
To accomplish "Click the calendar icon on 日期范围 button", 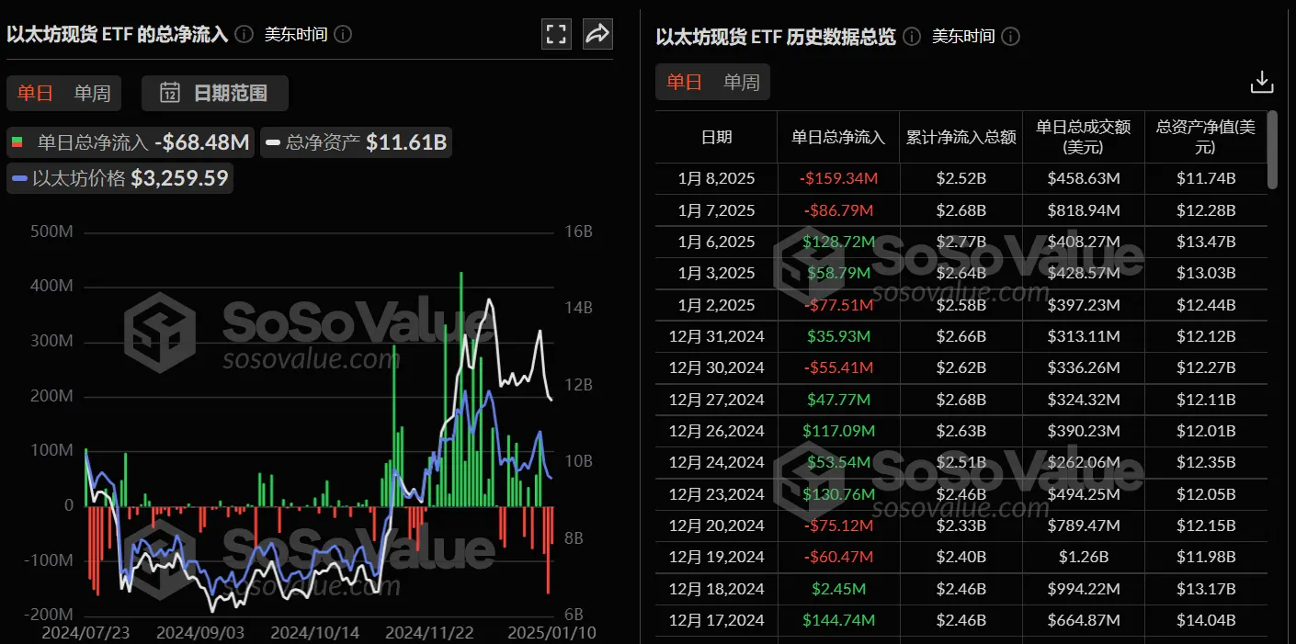I will pos(169,93).
